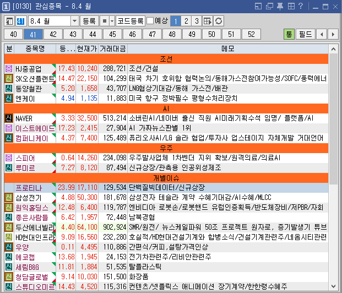
Task: Click the 화장품 memo for 청담글로벌
Action: 228,277
